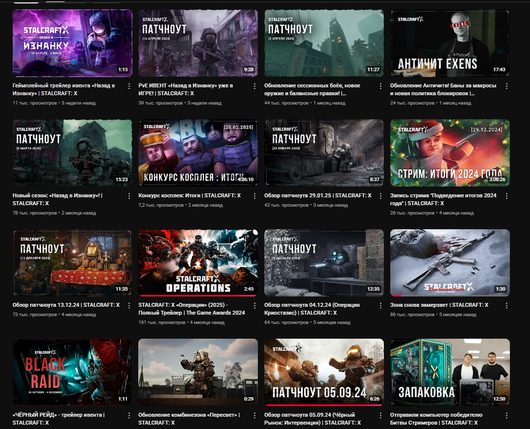
Task: Open three-dot menu for Отправили компьютер video
Action: click(x=506, y=415)
